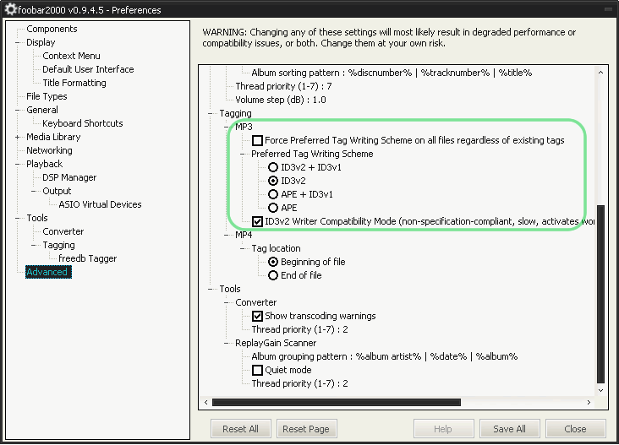Collapse the left-panel Tagging tree node
Screen dimensions: 619x445
tap(34, 245)
